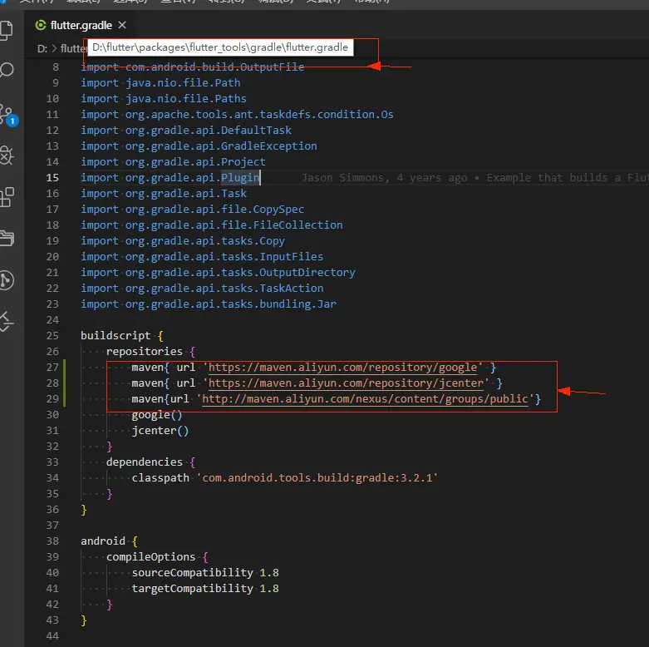This screenshot has height=647, width=649.
Task: Open the Extensions view icon
Action: 7,196
